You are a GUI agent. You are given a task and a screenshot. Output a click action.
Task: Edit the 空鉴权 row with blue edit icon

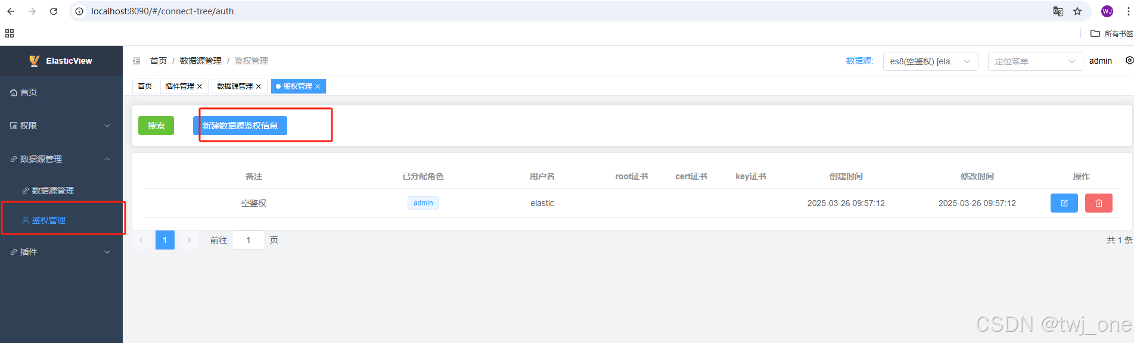1064,203
